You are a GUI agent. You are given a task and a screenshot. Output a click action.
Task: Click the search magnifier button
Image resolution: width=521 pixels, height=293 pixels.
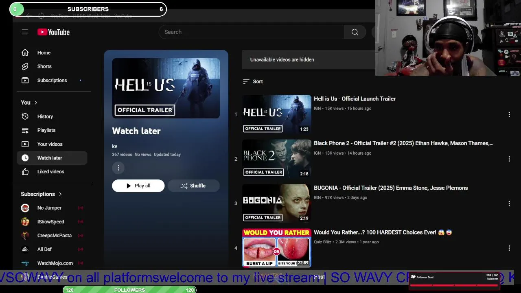(x=355, y=32)
